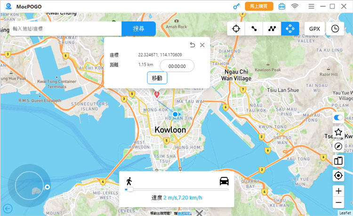Click the orange 馬上購買 buy button
Viewport: 353px width, 216px height.
[x=259, y=7]
